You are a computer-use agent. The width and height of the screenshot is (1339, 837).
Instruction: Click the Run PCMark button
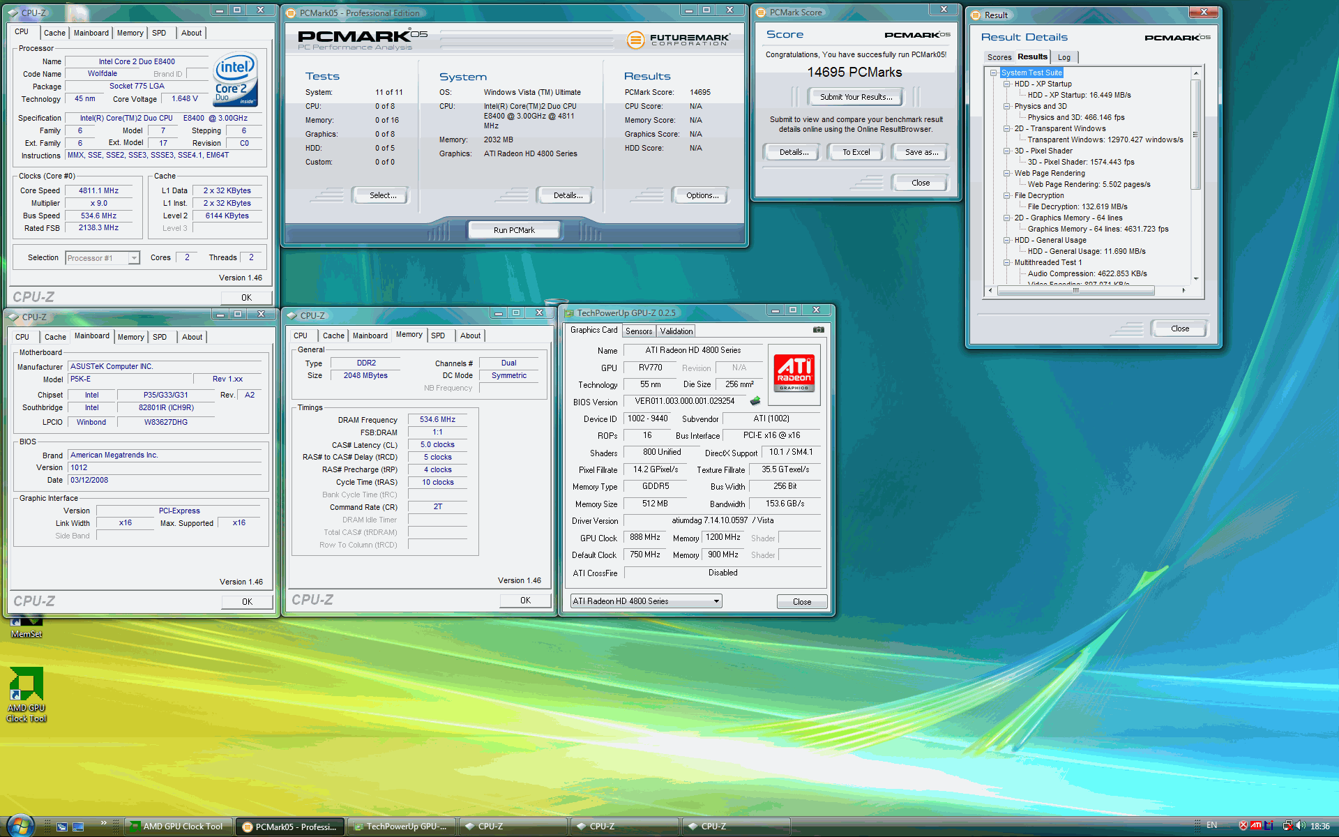(x=514, y=230)
